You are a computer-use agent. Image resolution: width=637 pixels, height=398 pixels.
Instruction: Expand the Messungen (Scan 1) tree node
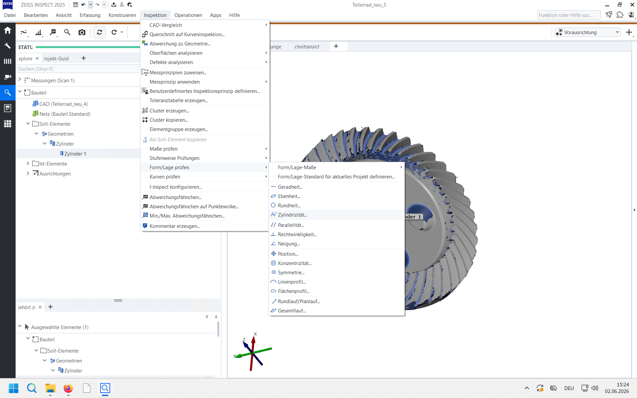(x=20, y=80)
